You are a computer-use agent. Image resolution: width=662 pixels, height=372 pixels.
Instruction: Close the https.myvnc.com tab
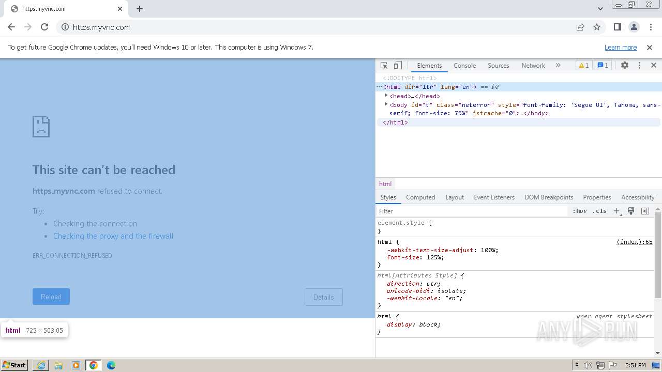[120, 9]
